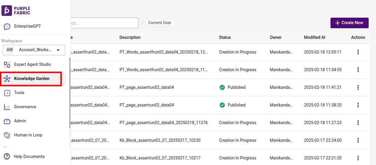Click the Knowledge Garden icon
376x165 pixels.
pos(7,79)
